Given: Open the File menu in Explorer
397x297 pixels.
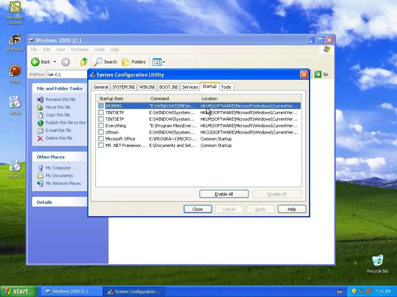Looking at the screenshot, I should point(34,49).
